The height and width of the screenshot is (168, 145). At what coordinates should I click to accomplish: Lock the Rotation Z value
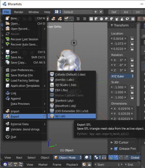click(132, 70)
